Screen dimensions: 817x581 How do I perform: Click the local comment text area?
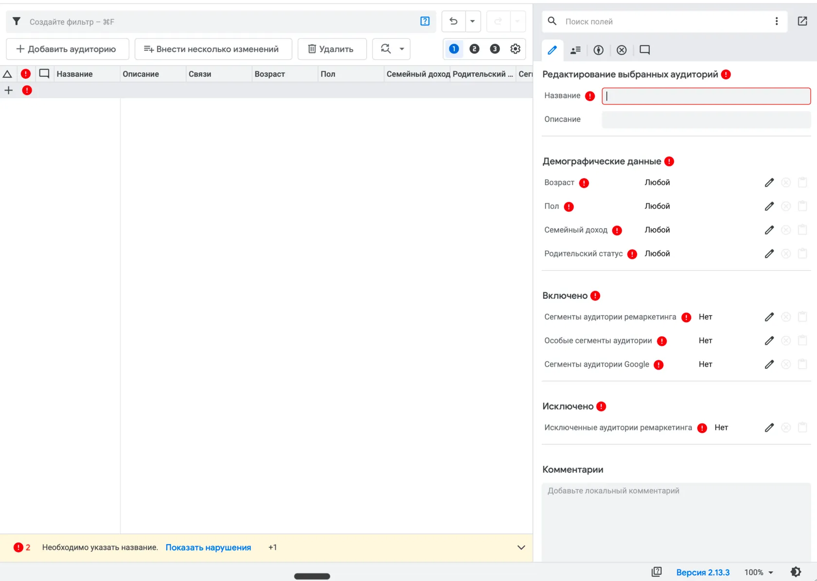[x=676, y=522]
